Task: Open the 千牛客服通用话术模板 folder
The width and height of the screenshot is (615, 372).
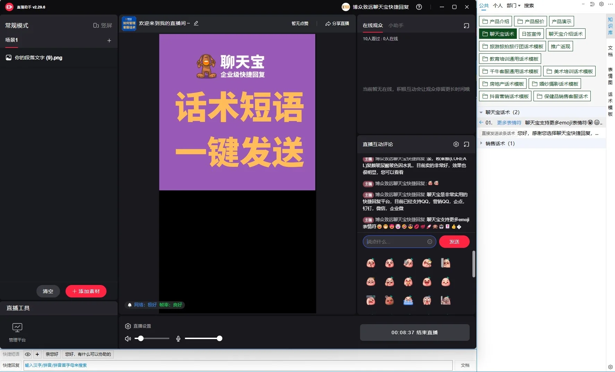Action: coord(510,71)
